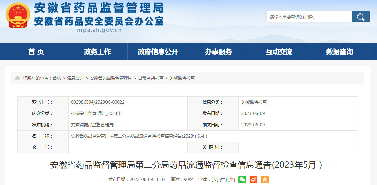Click the large article headline
377x185 pixels.
pyautogui.click(x=186, y=165)
